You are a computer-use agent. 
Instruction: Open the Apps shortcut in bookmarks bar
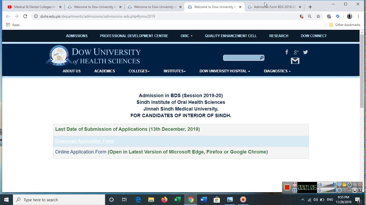[x=13, y=25]
